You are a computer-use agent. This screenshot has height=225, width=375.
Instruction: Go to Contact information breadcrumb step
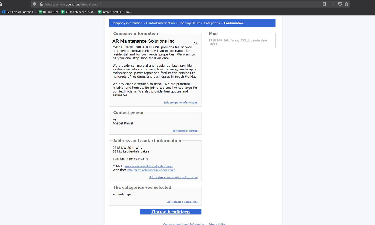(161, 23)
